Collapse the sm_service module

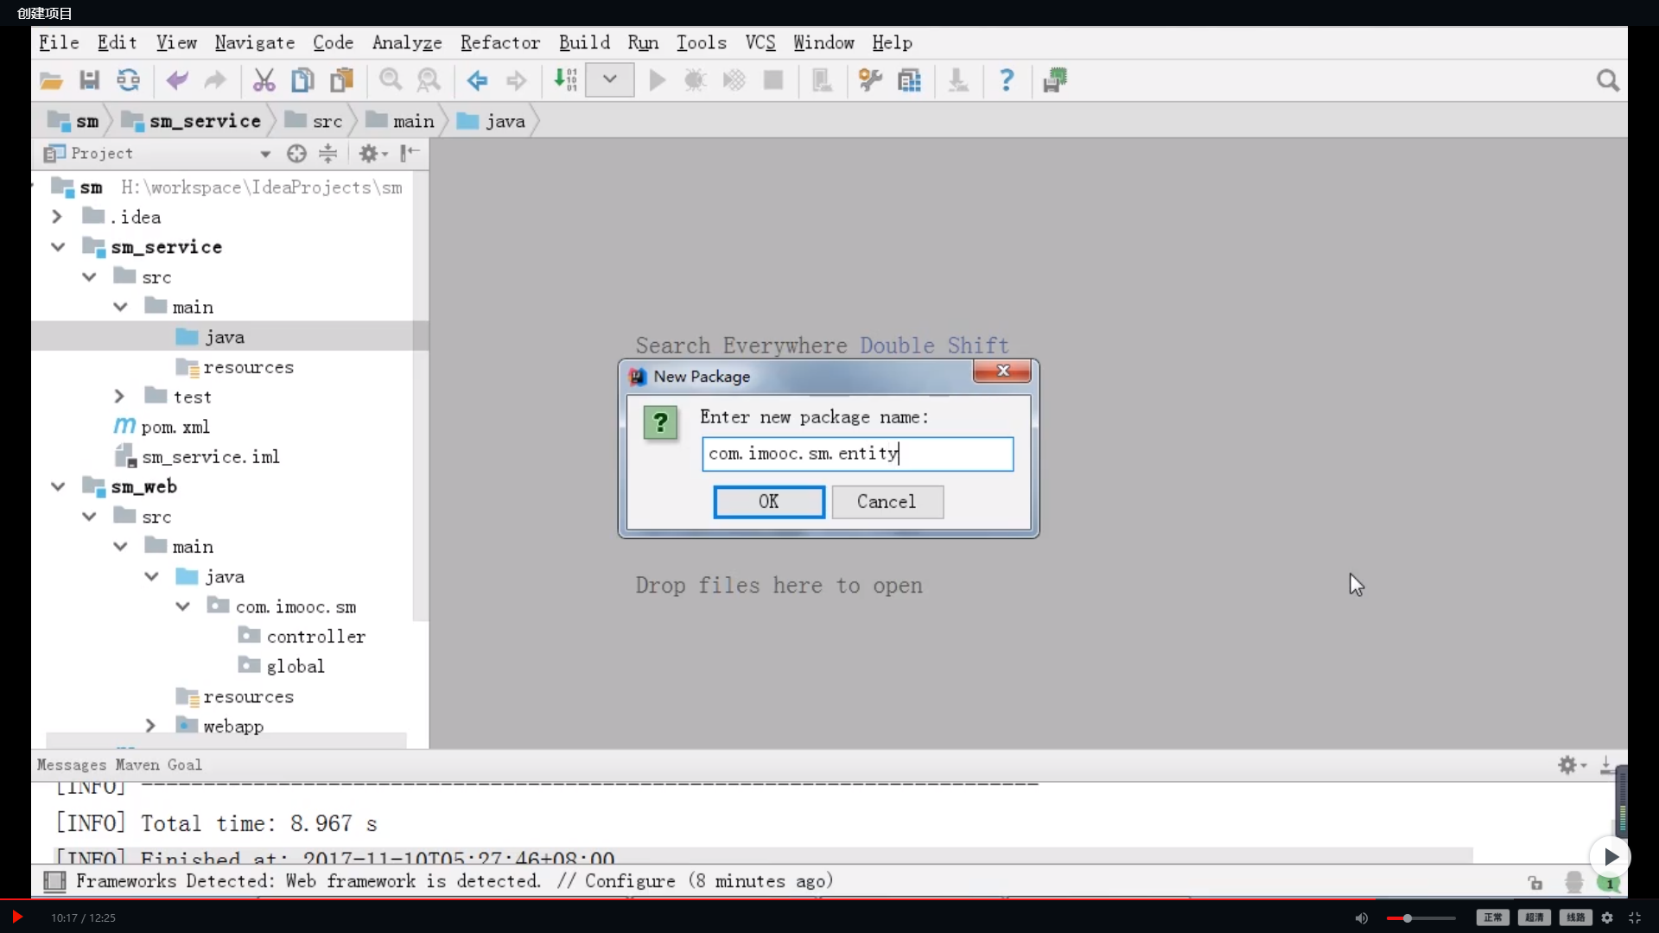click(57, 247)
